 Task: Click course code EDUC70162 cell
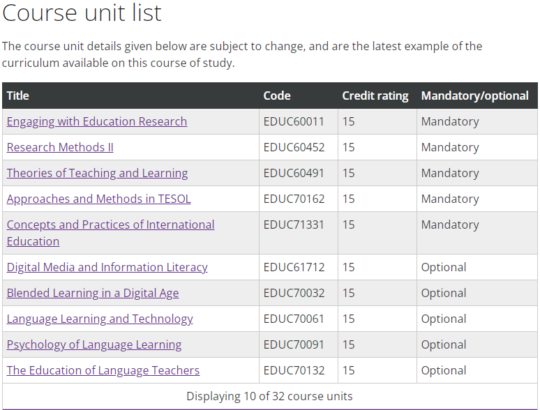(x=299, y=199)
